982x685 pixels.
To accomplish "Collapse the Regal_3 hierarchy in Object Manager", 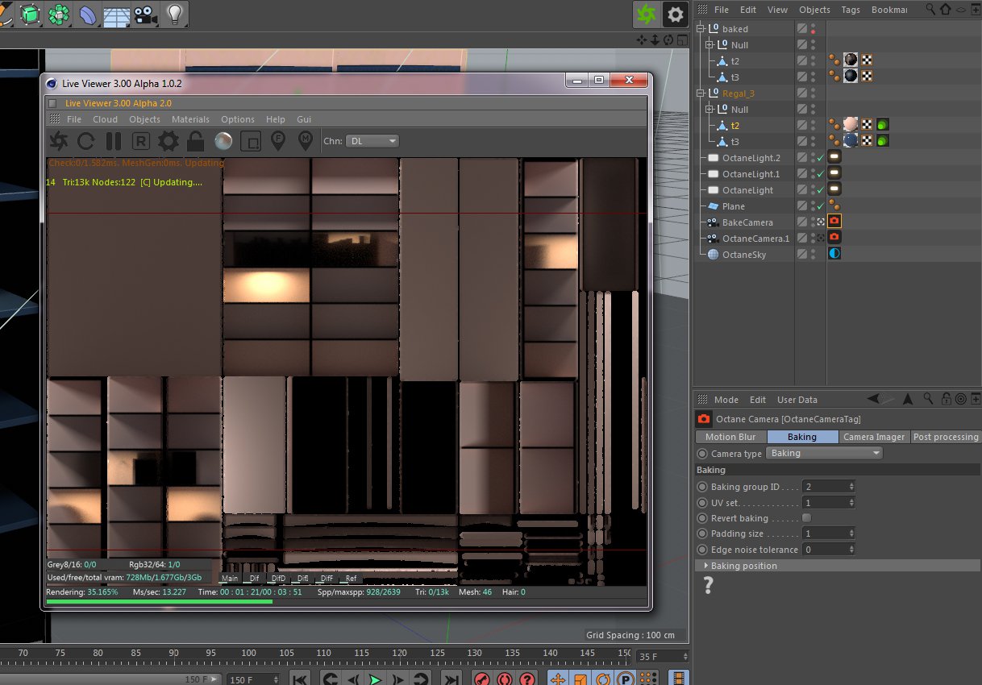I will coord(701,93).
